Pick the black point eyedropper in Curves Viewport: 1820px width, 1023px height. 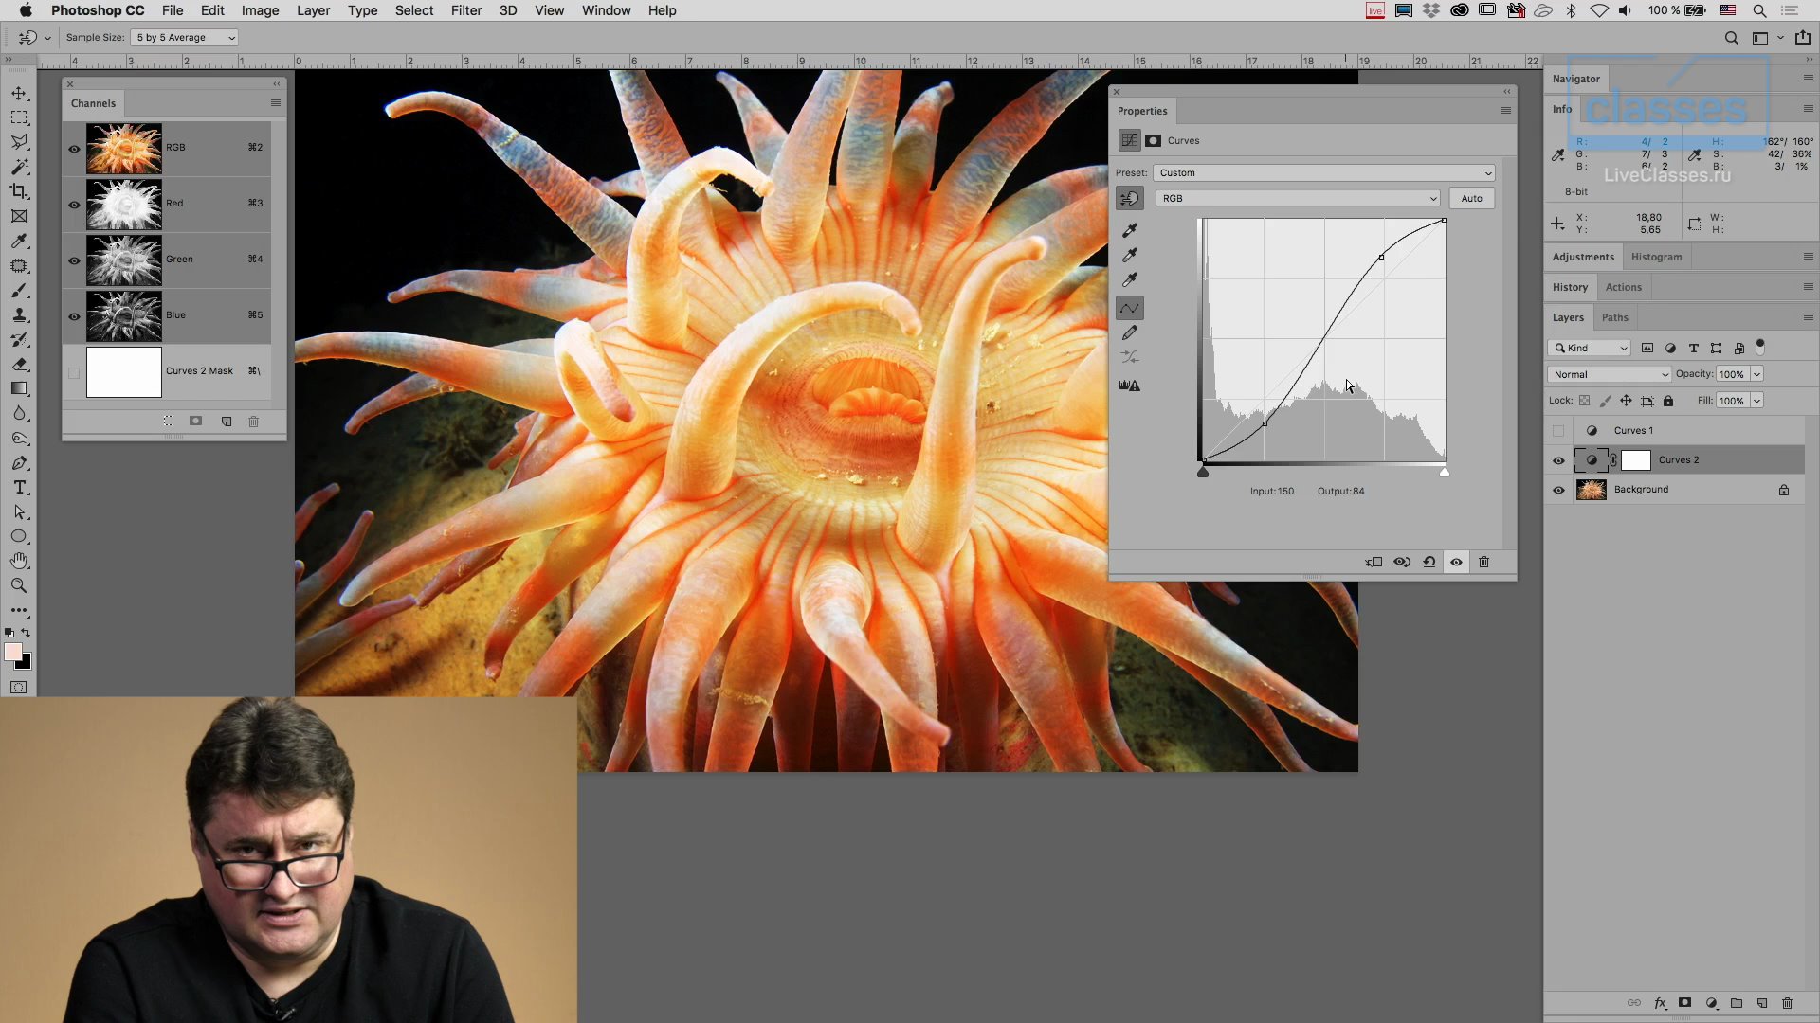(x=1130, y=230)
